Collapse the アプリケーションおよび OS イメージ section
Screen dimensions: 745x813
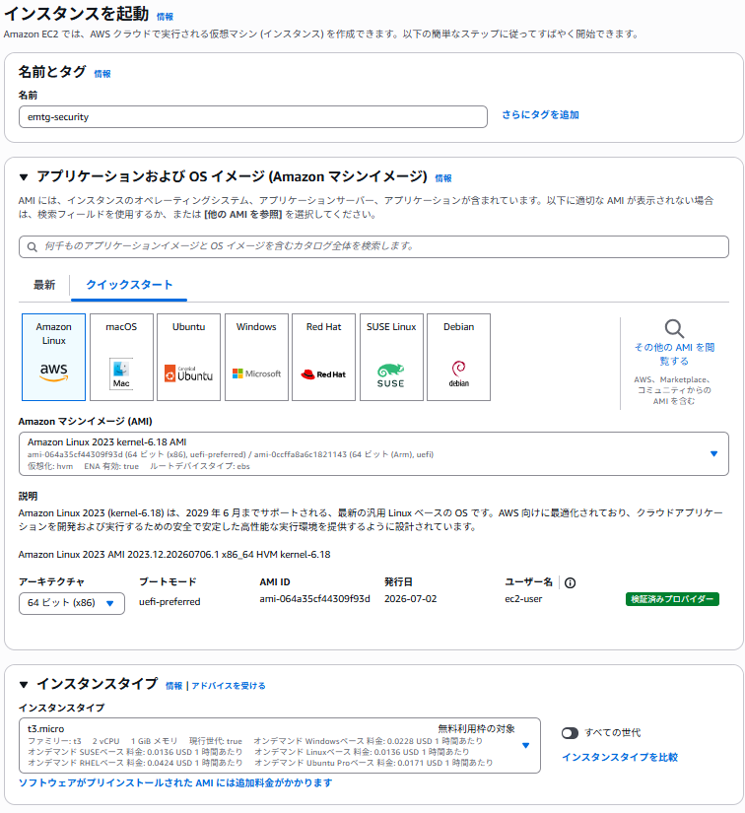point(24,177)
